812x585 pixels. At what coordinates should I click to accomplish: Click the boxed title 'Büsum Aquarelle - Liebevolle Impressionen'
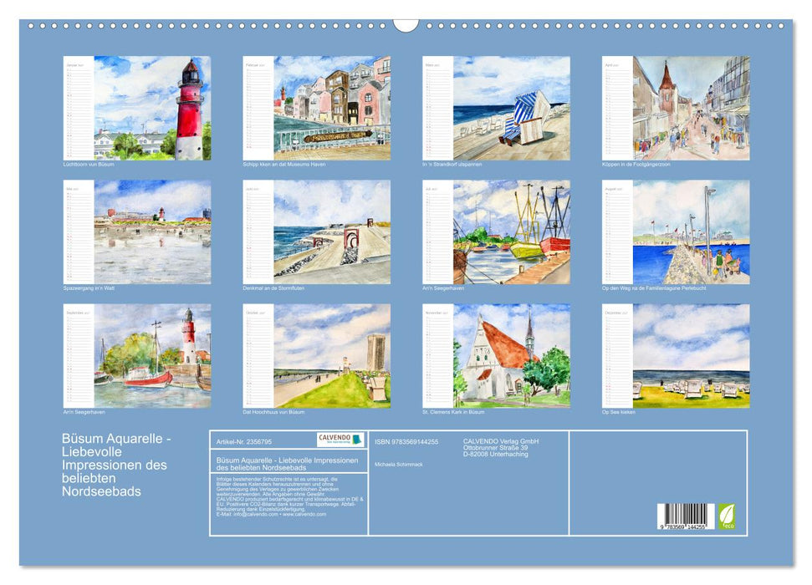(x=288, y=463)
